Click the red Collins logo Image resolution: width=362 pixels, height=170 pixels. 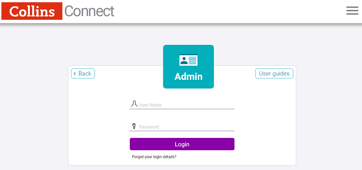click(32, 11)
